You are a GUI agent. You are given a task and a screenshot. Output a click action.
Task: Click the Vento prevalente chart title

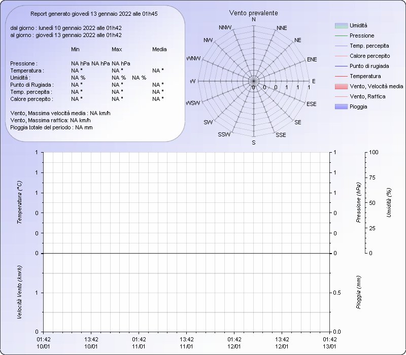[x=253, y=13]
